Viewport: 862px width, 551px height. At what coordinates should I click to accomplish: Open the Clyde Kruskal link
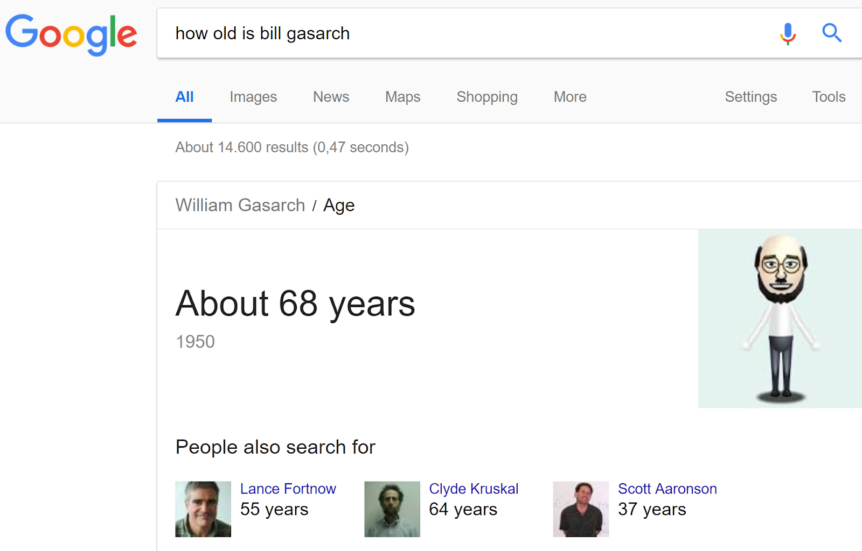(x=473, y=489)
